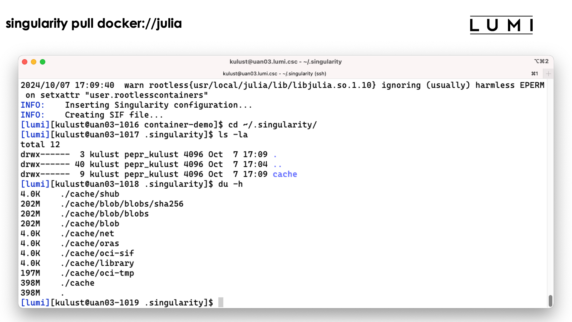Image resolution: width=572 pixels, height=322 pixels.
Task: Click the slide title singularity pull docker://julia
Action: pos(94,23)
